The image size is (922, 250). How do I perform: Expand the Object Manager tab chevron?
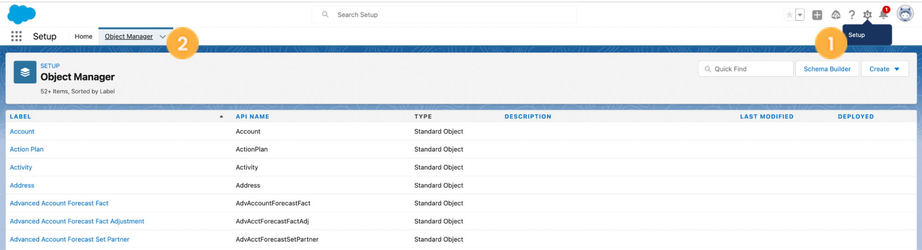162,37
